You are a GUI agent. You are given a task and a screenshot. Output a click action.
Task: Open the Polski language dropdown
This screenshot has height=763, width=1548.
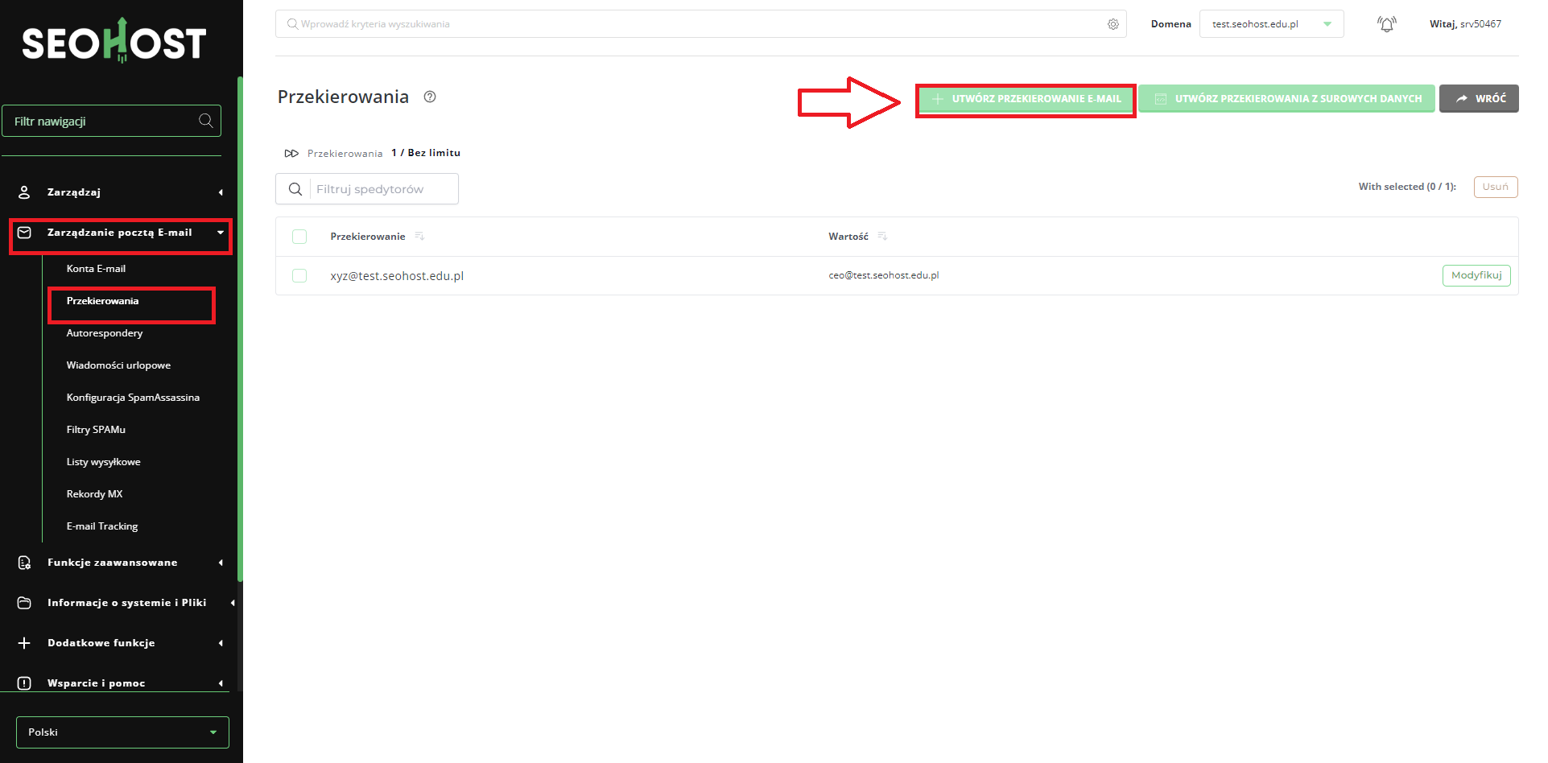(122, 732)
